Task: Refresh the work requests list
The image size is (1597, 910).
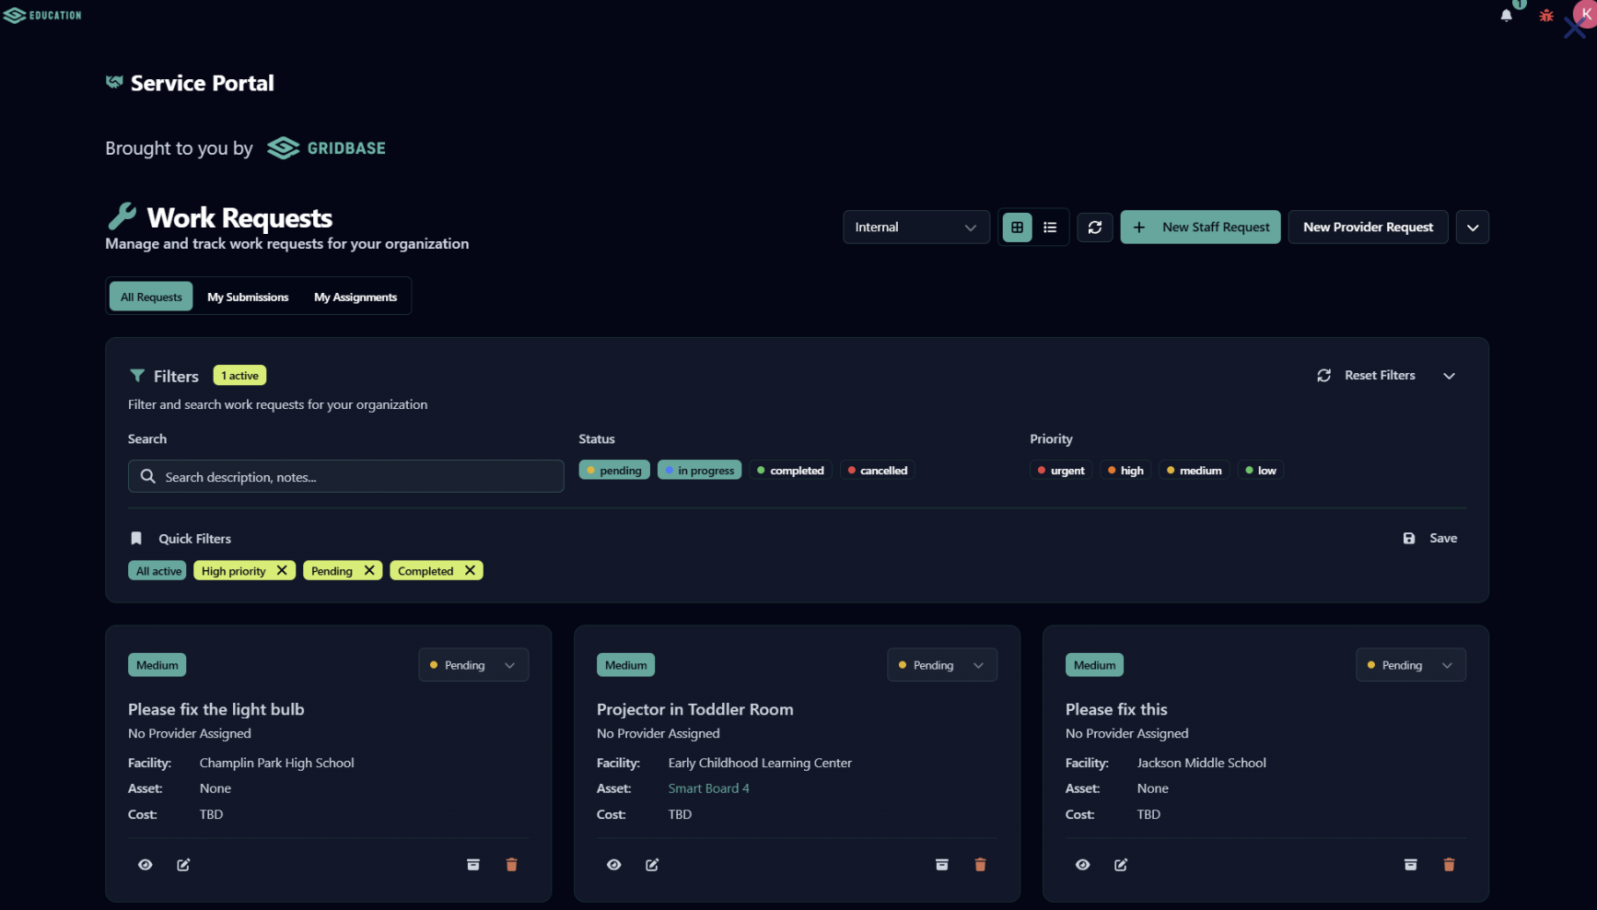Action: (1095, 227)
